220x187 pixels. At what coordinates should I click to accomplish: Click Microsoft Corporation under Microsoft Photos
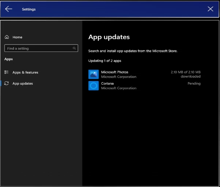coord(119,77)
